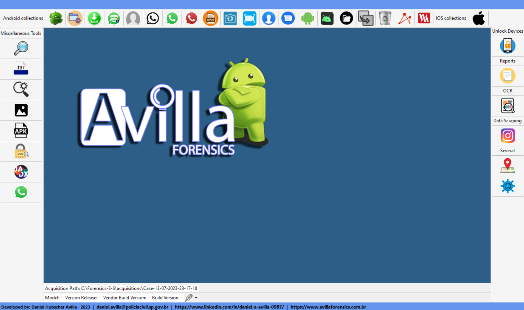Open the magnifying glass search tool
Image resolution: width=524 pixels, height=310 pixels.
(x=21, y=48)
